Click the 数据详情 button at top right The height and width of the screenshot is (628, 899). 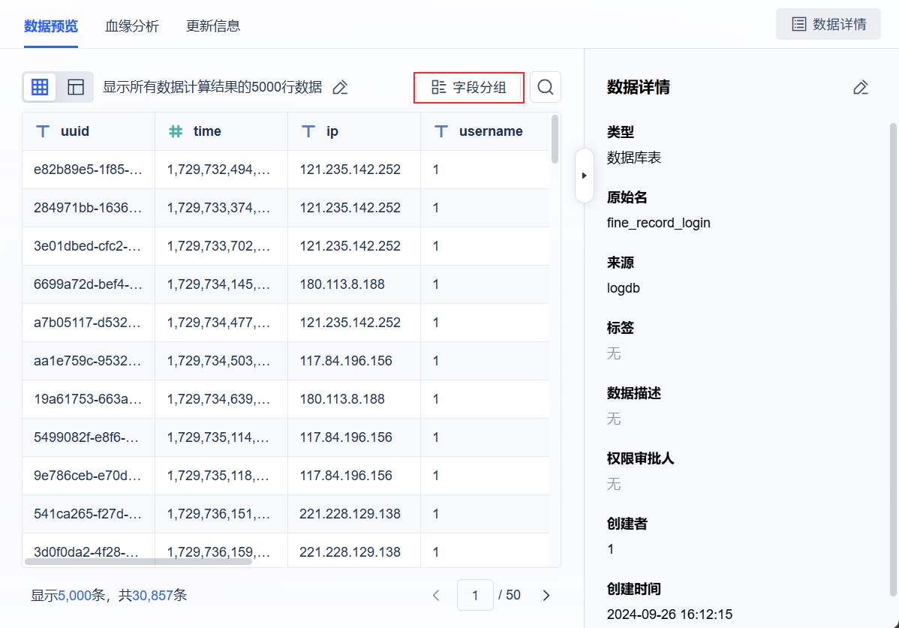pyautogui.click(x=828, y=24)
